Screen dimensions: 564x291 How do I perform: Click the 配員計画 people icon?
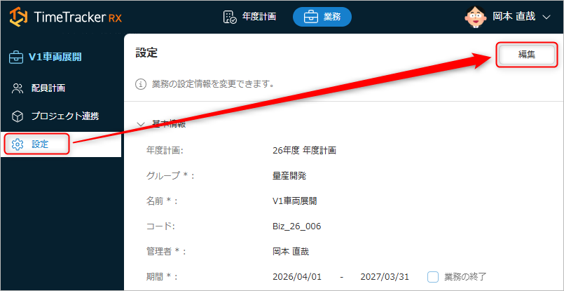(18, 88)
